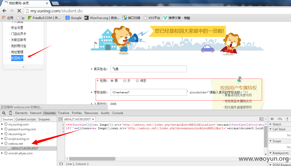
Task: Select the Content scripts sub-tab
Action: point(26,119)
